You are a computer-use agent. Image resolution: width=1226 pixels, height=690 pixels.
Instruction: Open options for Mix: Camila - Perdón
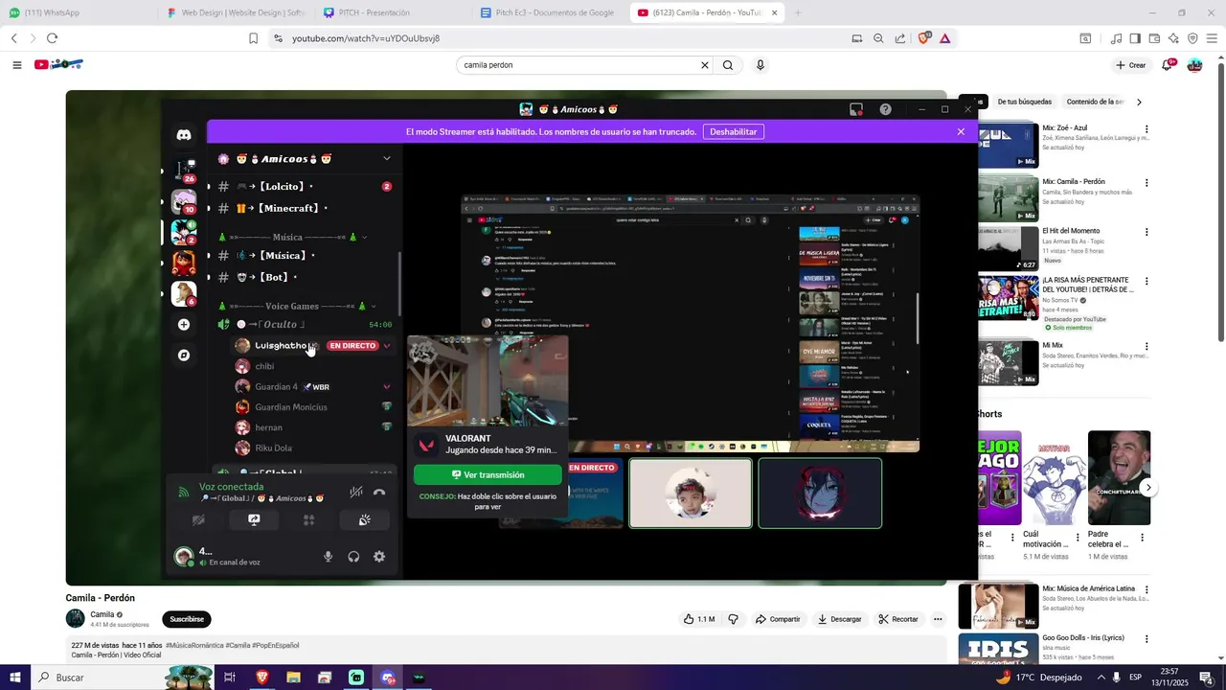[1147, 182]
